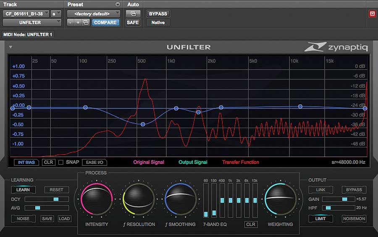The image size is (378, 237).
Task: Toggle the output LINK button
Action: click(x=320, y=190)
